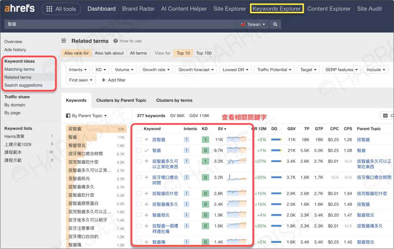The width and height of the screenshot is (394, 249).
Task: Check the box for 拔智齒多久可以正常吃東西
Action: (139, 161)
